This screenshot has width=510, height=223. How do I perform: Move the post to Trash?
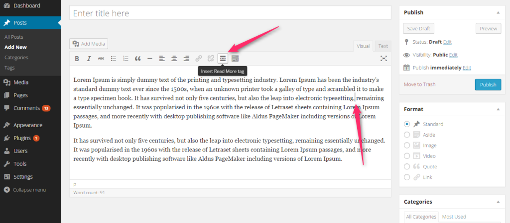419,84
